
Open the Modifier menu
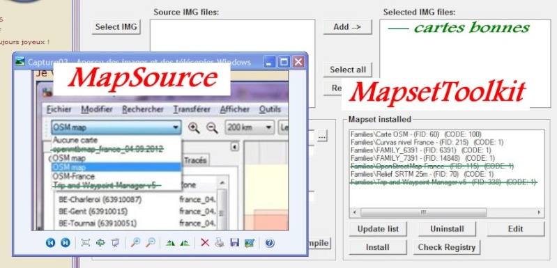click(x=97, y=109)
